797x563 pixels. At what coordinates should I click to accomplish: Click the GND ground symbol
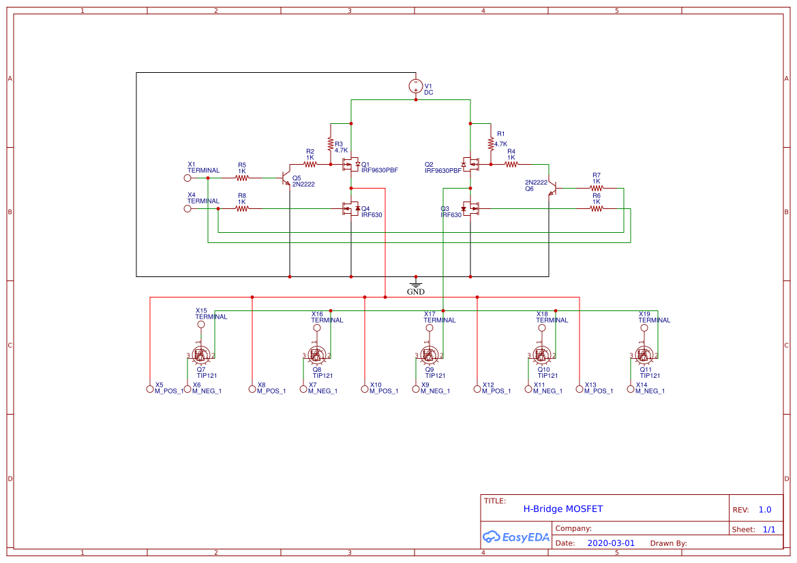(x=416, y=287)
